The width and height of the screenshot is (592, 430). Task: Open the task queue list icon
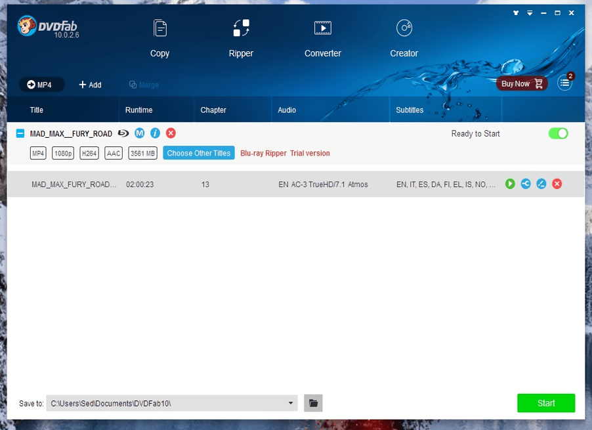(564, 83)
